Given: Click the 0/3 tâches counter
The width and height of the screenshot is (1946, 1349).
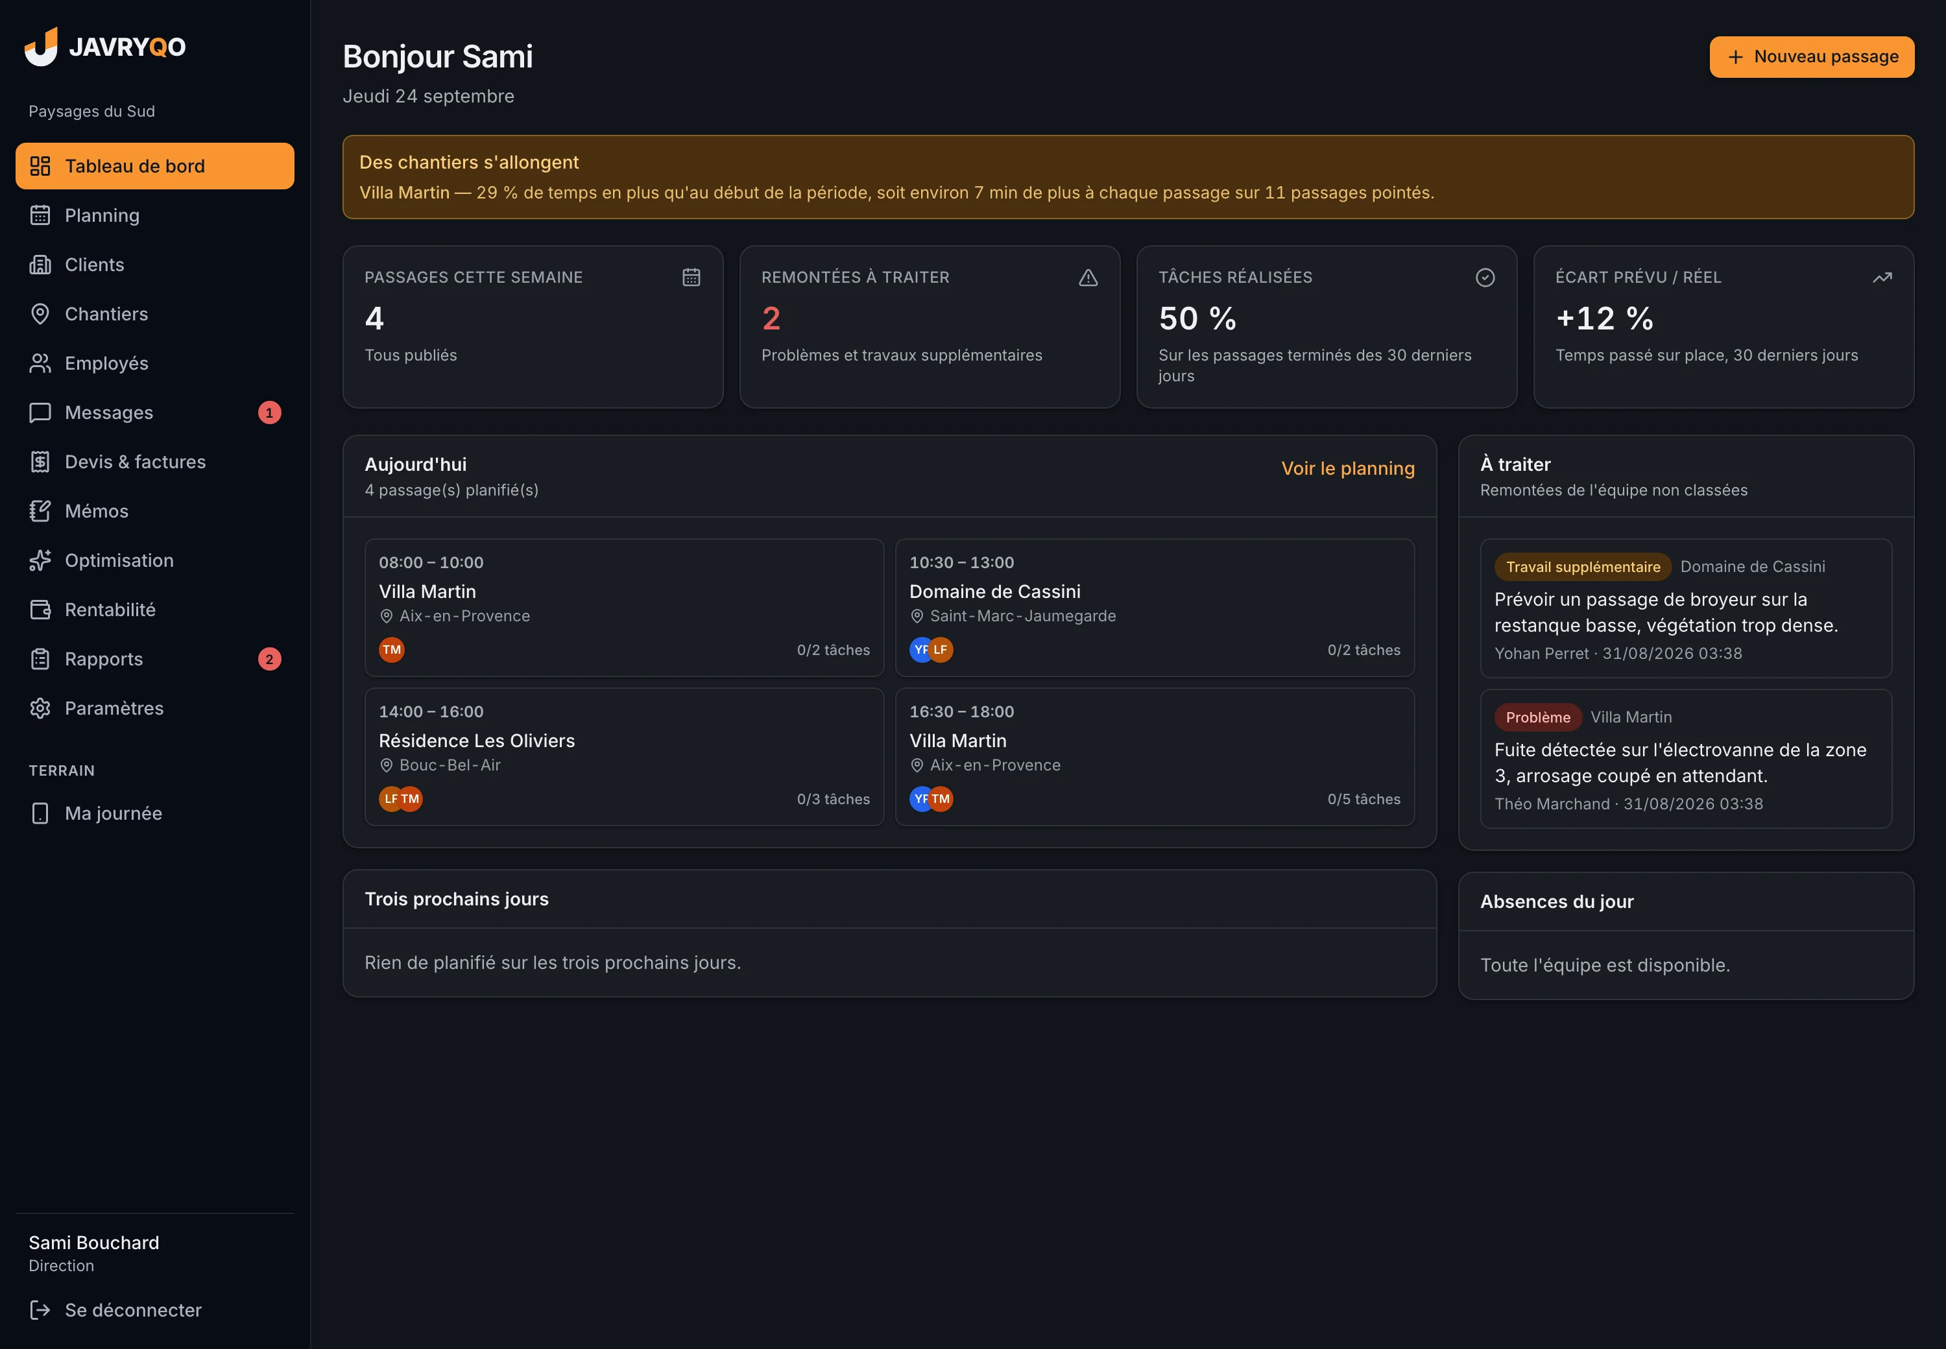Looking at the screenshot, I should click(x=833, y=799).
